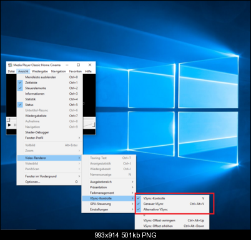251x240 pixels.
Task: Disable the checked VSync-Kontrolle option
Action: coord(172,198)
